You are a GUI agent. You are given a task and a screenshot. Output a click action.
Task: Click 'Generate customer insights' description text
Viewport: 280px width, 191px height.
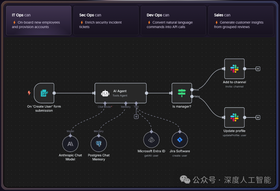pos(239,24)
